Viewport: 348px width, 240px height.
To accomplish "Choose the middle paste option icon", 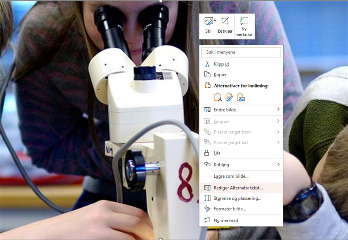I will 229,97.
